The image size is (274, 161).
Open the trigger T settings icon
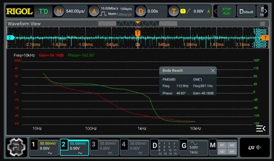coord(173,11)
